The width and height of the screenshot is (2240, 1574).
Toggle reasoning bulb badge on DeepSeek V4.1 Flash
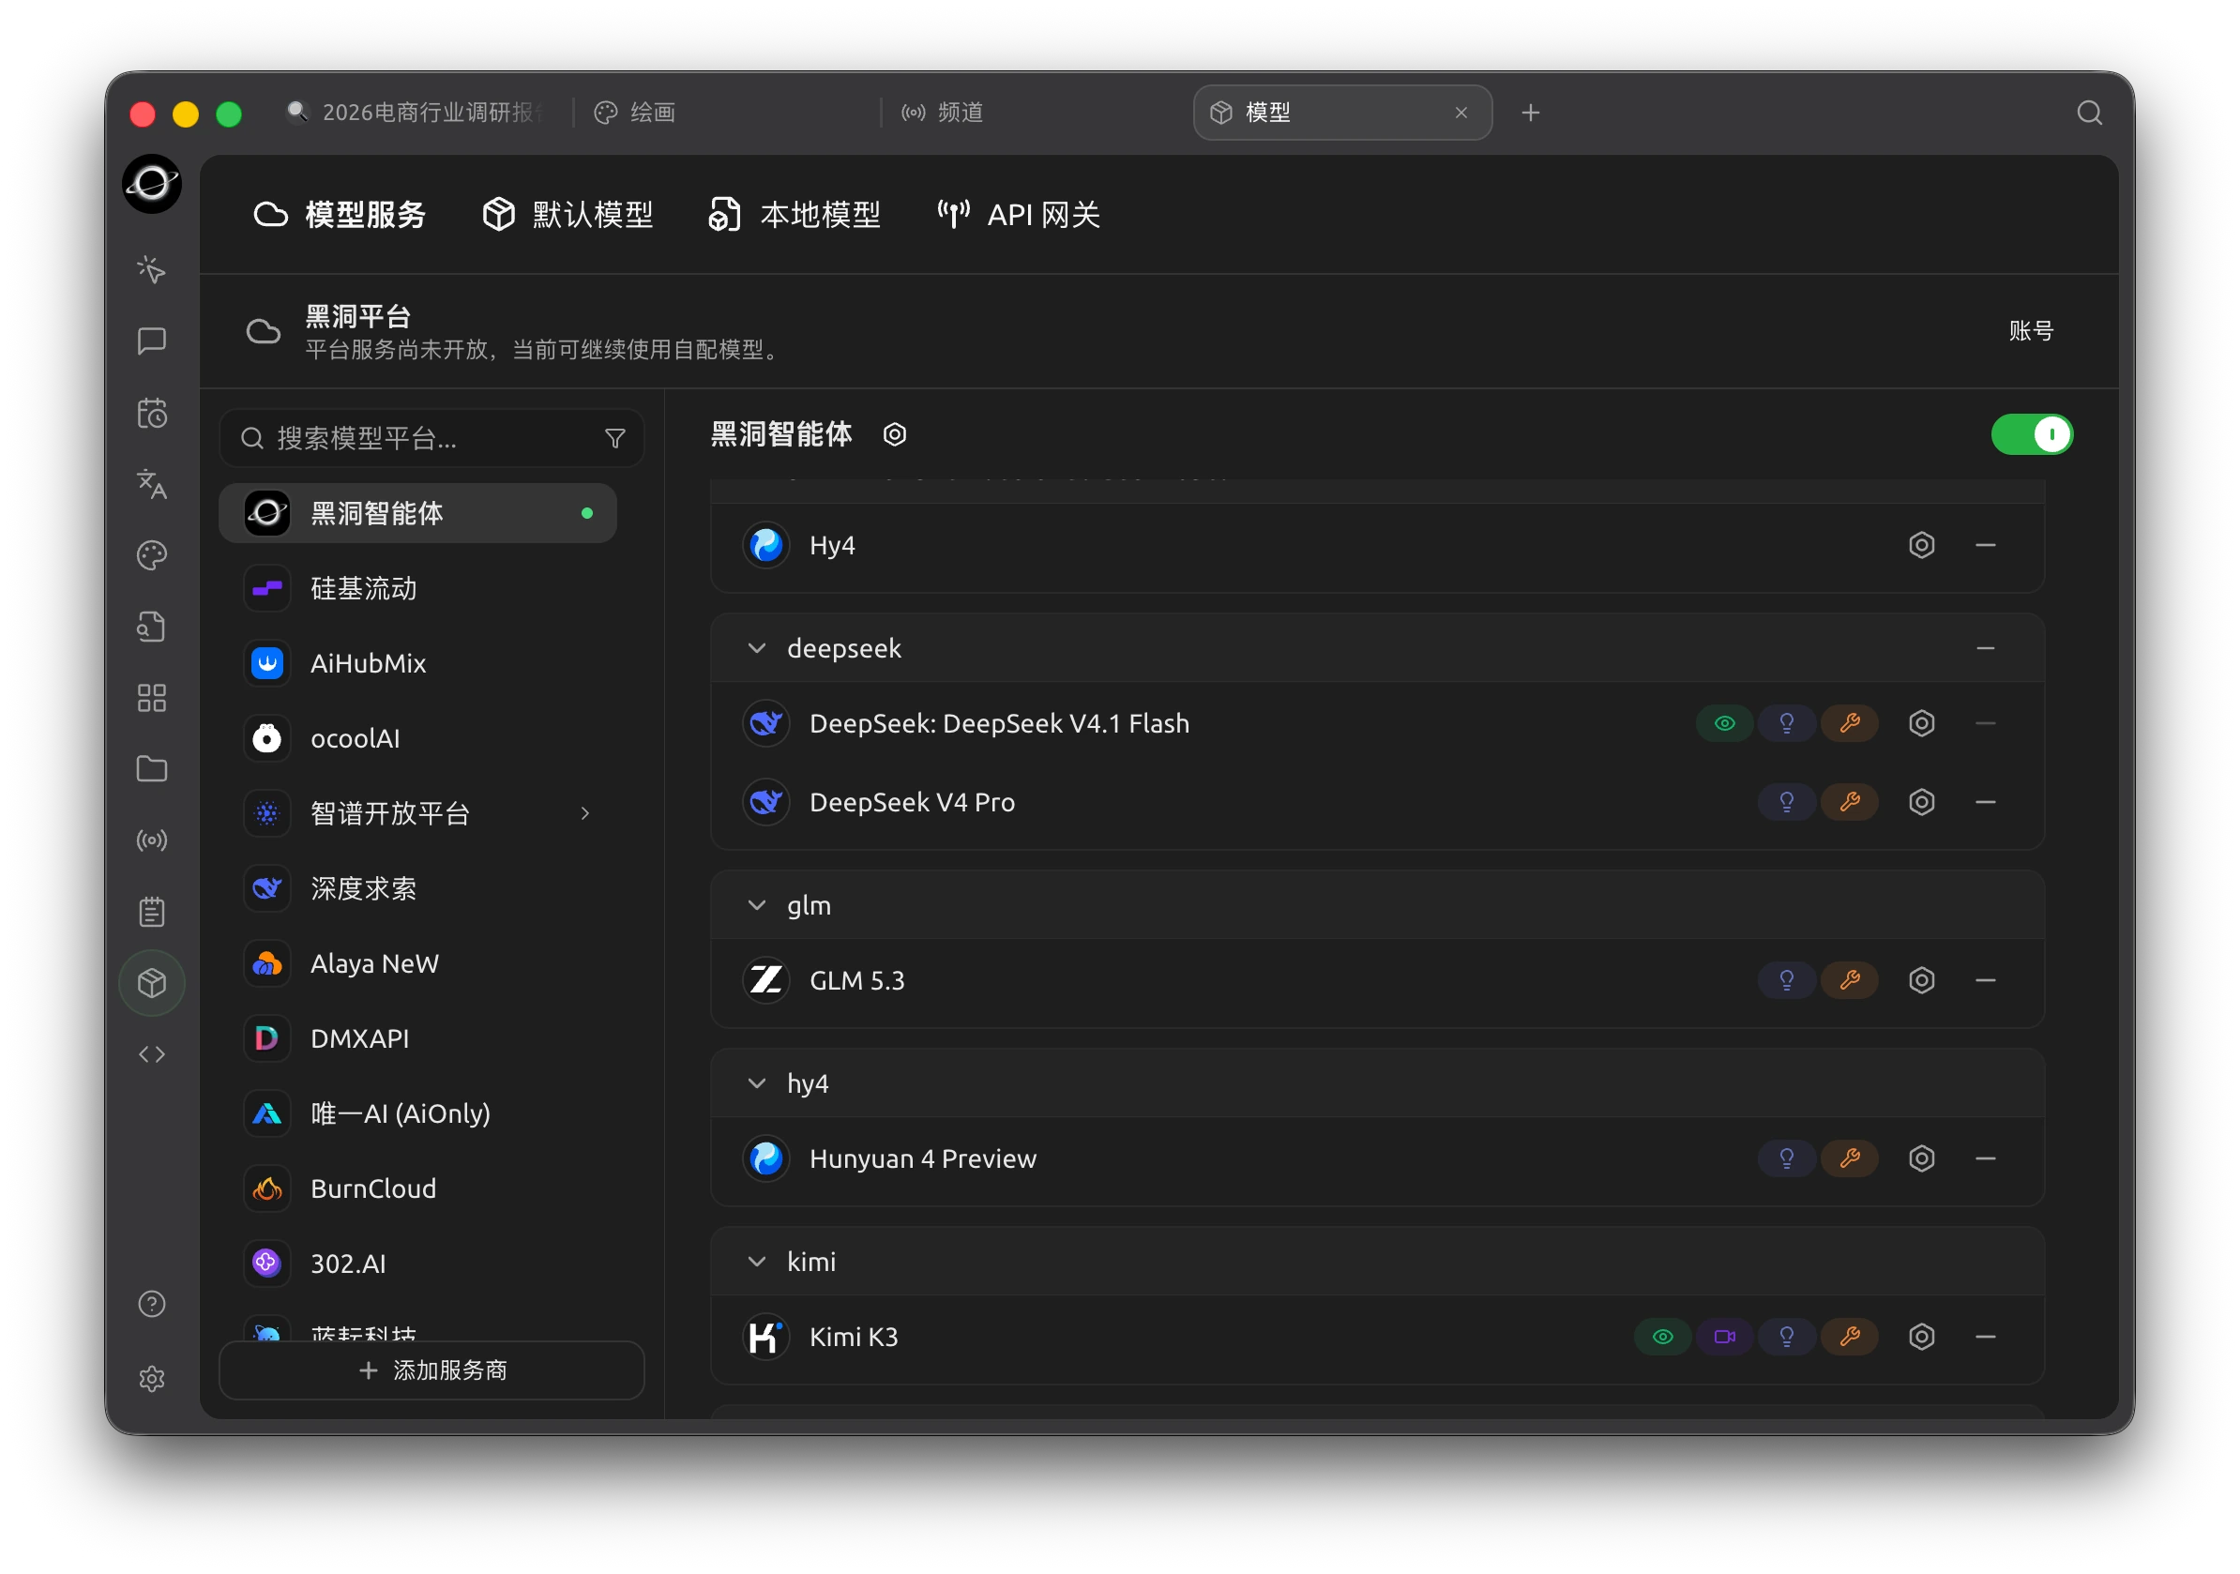(1786, 723)
